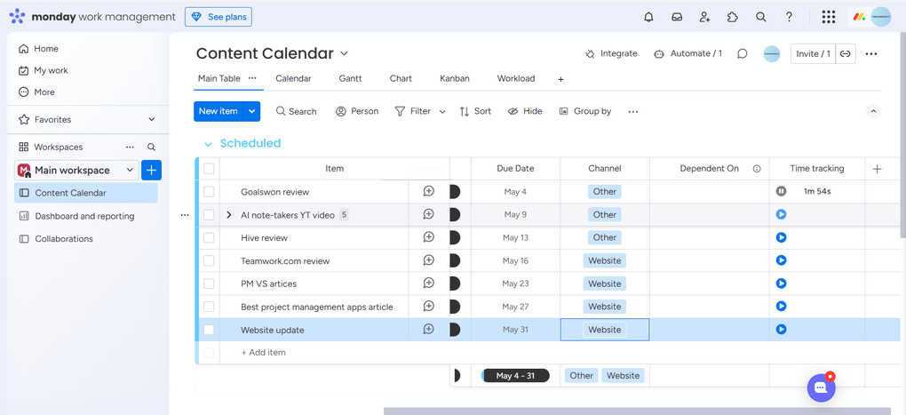Open the inbox tray icon
The height and width of the screenshot is (415, 906).
click(x=677, y=17)
